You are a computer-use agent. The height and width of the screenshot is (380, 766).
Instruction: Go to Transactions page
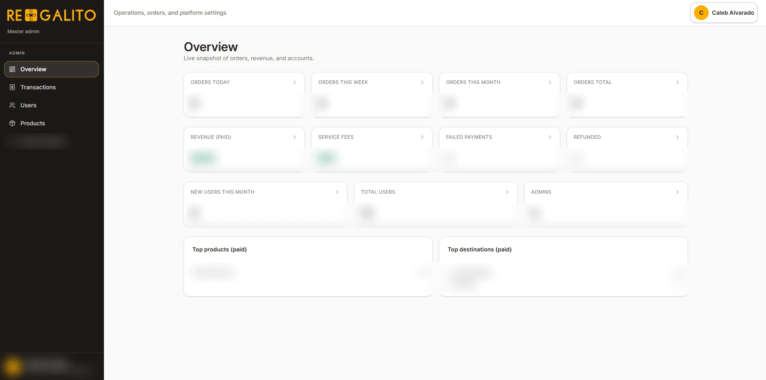[52, 87]
